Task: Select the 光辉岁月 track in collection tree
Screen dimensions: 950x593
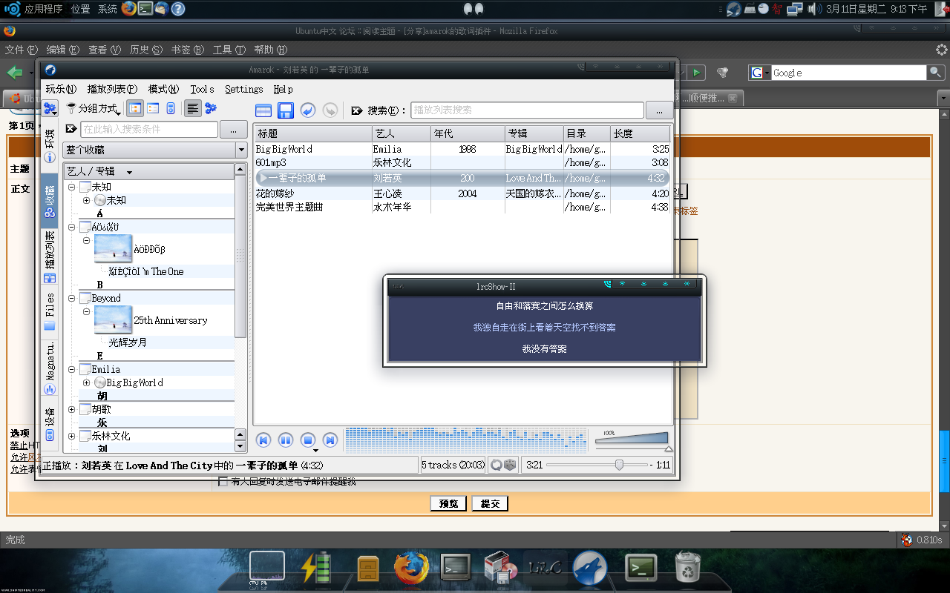Action: point(128,342)
